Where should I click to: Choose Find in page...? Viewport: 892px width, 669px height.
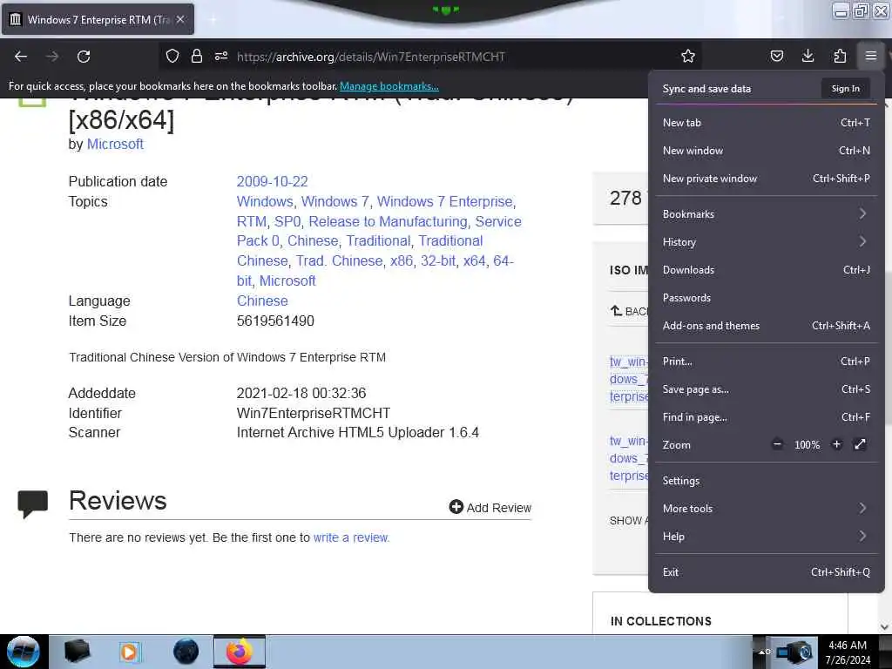click(767, 417)
